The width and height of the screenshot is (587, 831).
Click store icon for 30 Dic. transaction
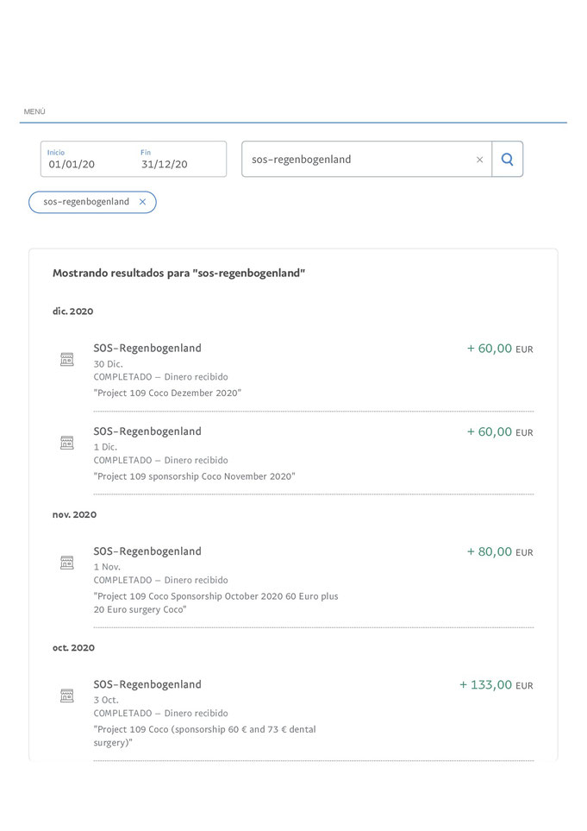[66, 359]
